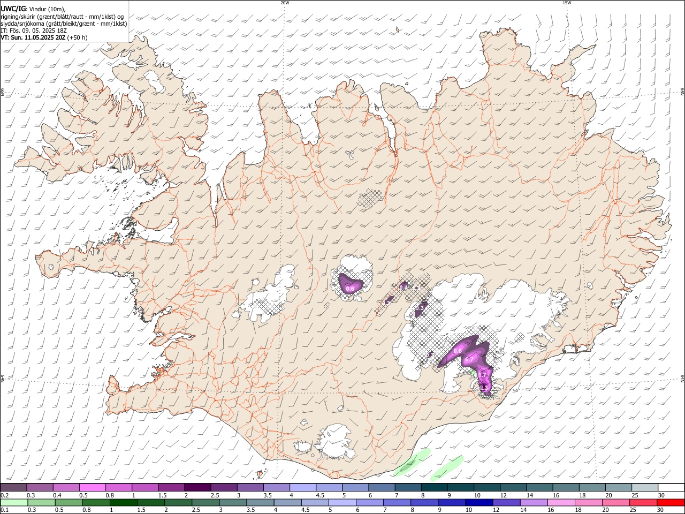Click the '20W' longitude label
The width and height of the screenshot is (685, 514).
point(285,3)
